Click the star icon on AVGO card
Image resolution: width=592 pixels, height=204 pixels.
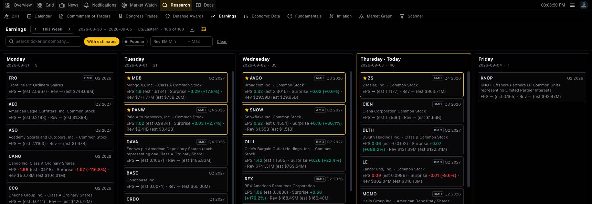click(247, 78)
